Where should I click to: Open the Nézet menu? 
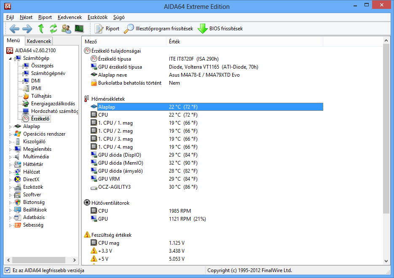tap(26, 17)
